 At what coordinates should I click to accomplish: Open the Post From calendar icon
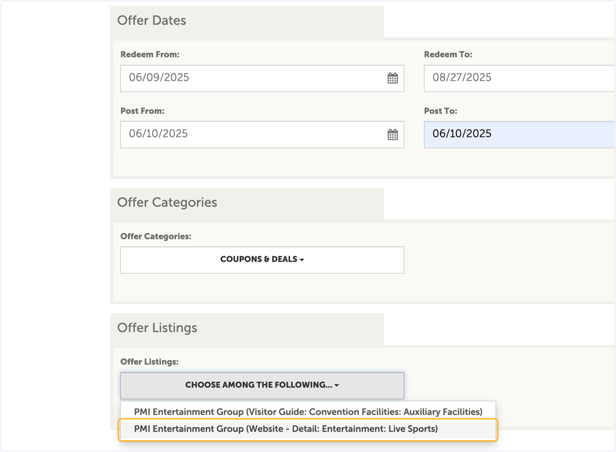tap(393, 135)
